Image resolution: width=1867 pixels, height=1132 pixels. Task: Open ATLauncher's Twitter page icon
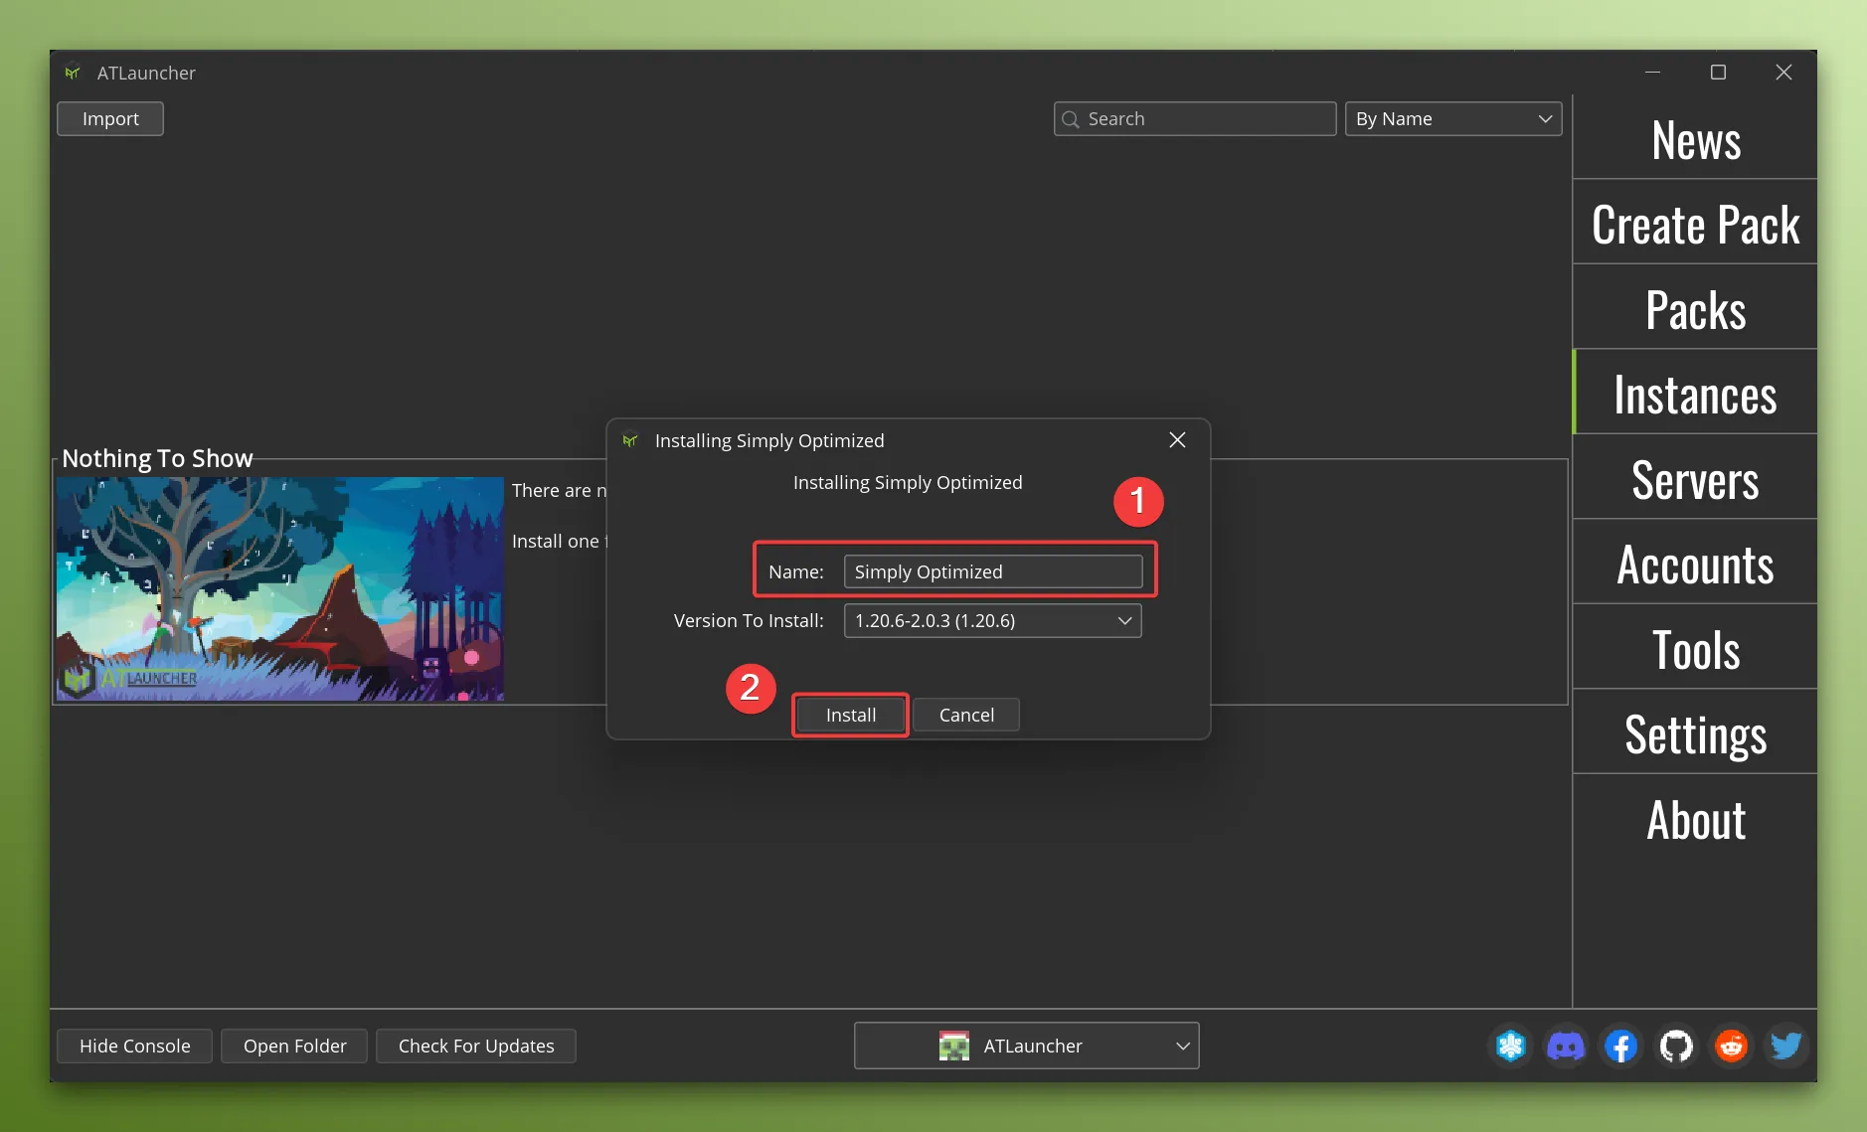coord(1783,1046)
